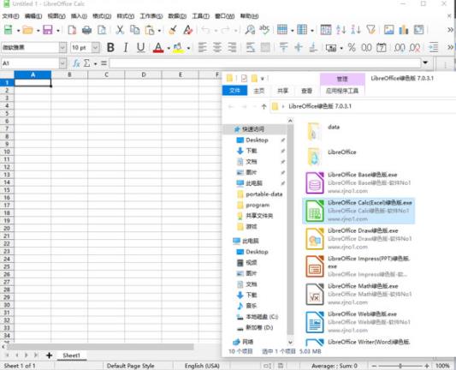Expand the formula bar arrow

tap(425, 63)
